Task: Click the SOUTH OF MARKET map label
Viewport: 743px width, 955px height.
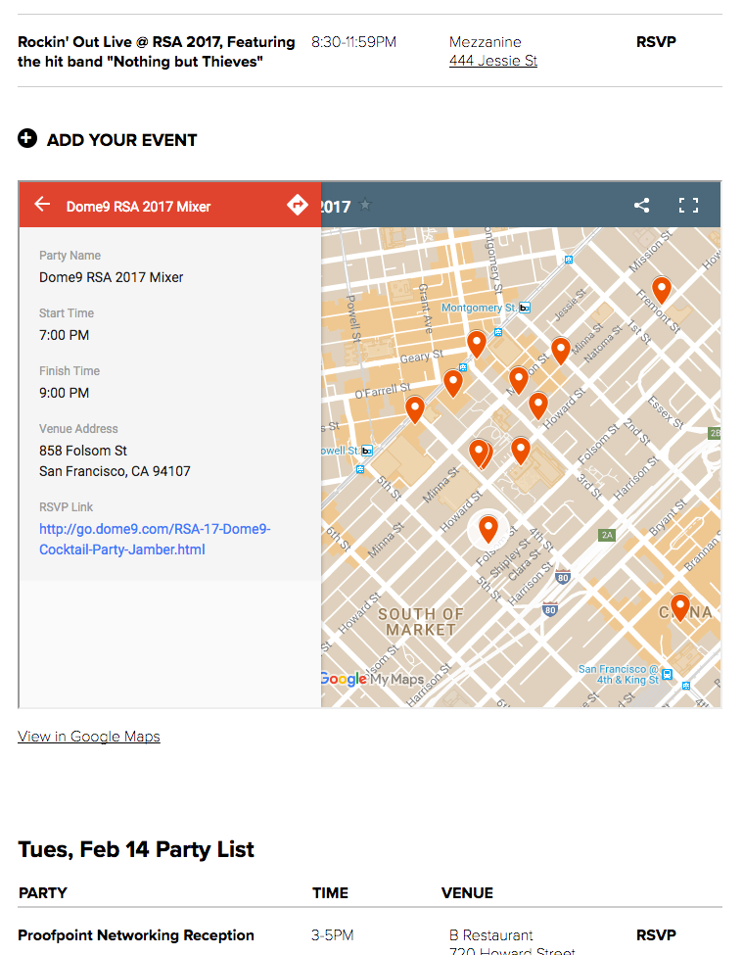Action: tap(421, 622)
